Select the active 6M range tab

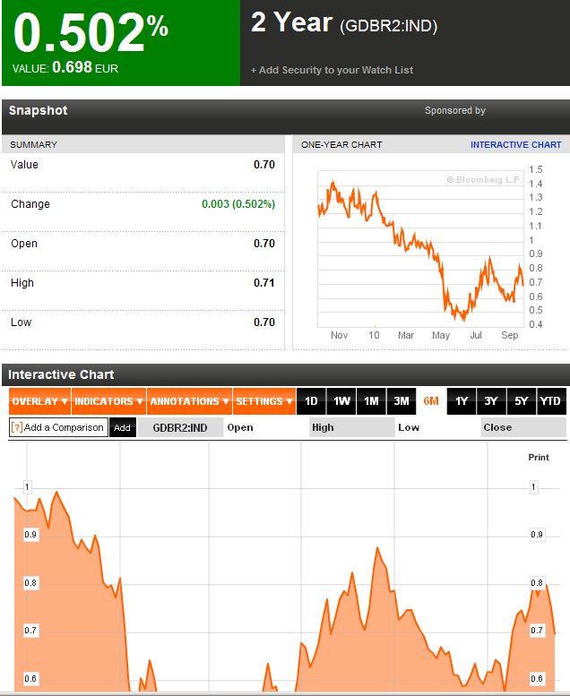tap(431, 401)
